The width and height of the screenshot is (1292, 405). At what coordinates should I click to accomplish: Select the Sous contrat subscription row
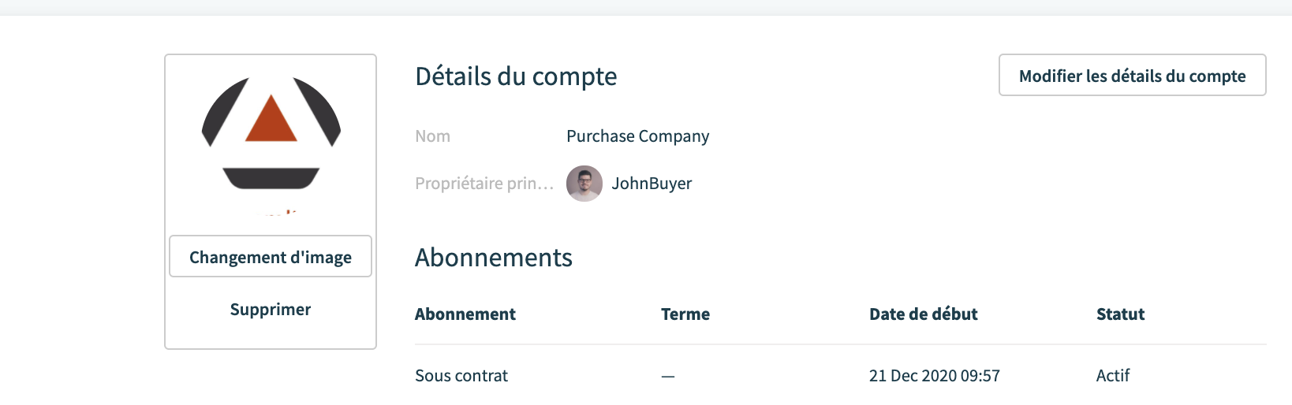(x=840, y=376)
